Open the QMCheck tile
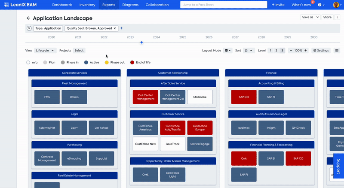This screenshot has height=188, width=344. pos(298,128)
